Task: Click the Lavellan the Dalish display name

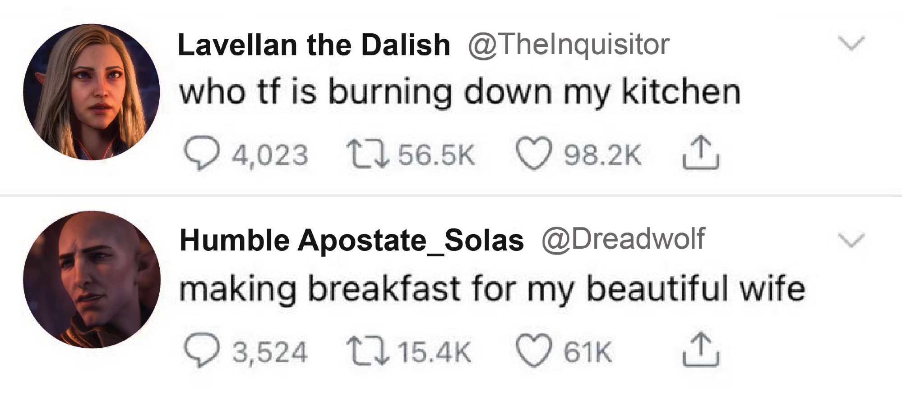Action: point(314,45)
